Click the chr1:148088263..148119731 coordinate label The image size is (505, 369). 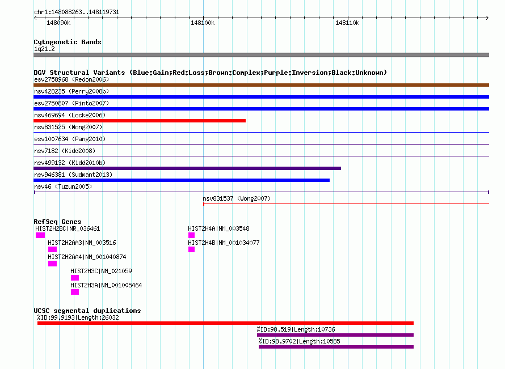(x=77, y=12)
